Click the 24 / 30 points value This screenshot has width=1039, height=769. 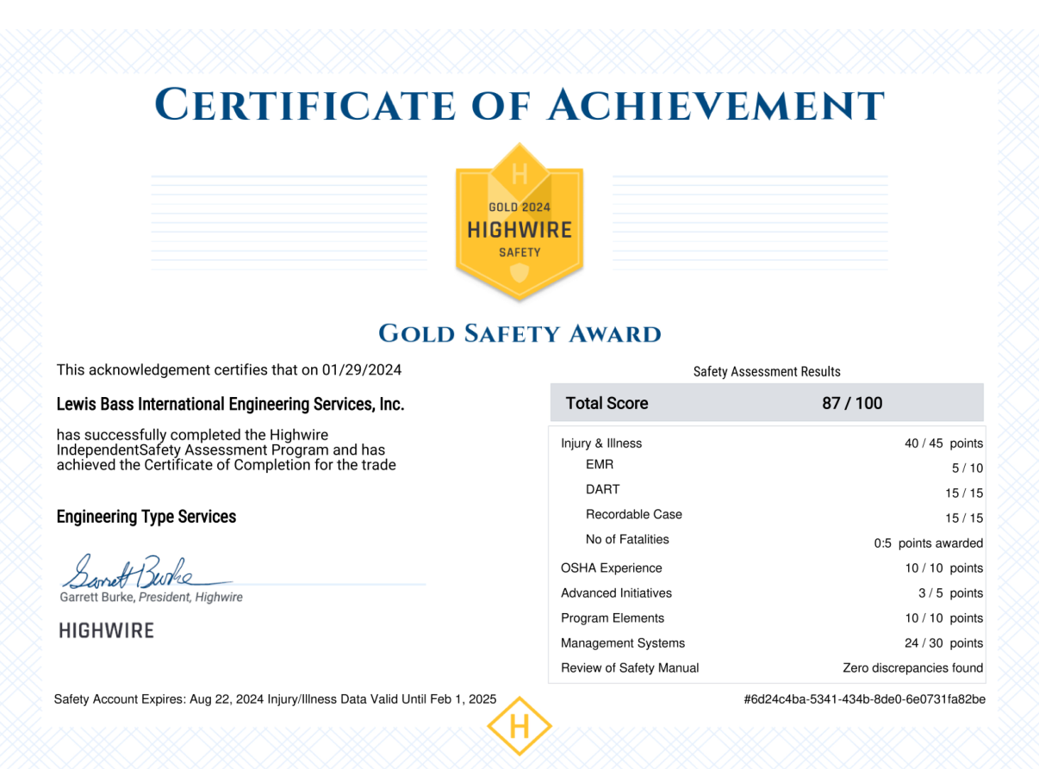(943, 643)
